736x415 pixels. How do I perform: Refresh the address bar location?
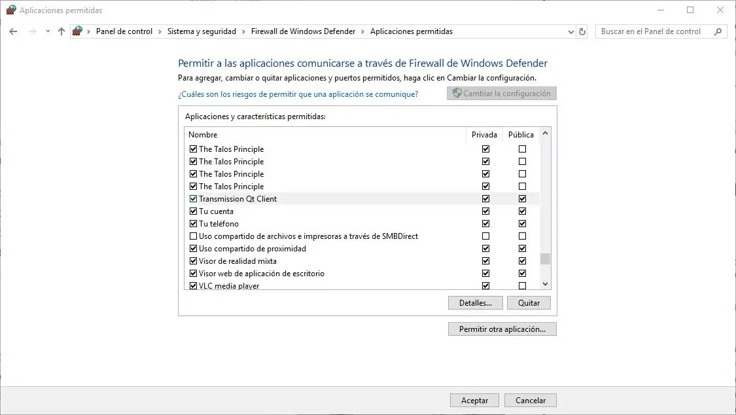(583, 31)
